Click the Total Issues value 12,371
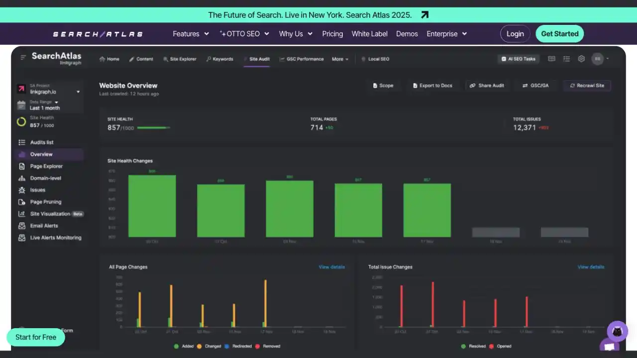Viewport: 637px width, 358px height. coord(525,128)
